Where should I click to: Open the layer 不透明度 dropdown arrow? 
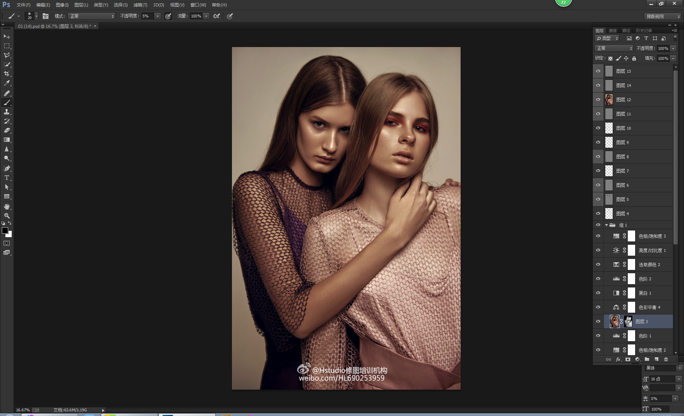pyautogui.click(x=673, y=48)
